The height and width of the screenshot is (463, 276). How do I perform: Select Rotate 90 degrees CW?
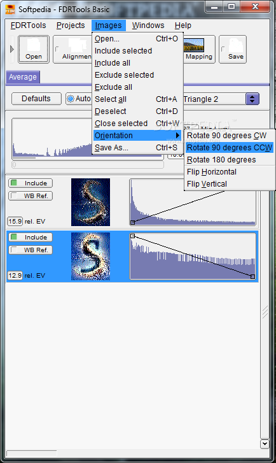click(230, 136)
